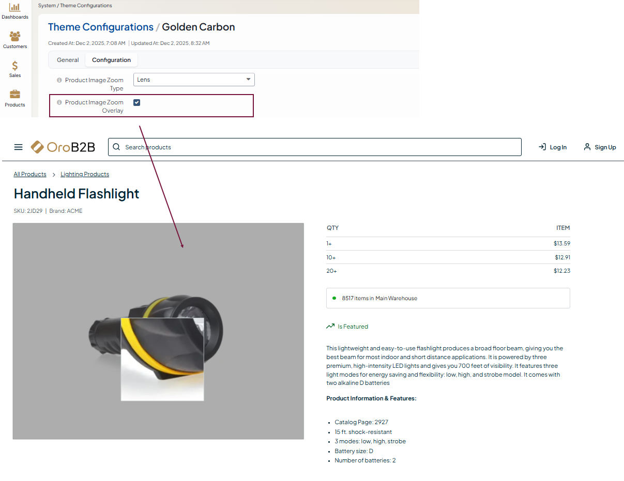The image size is (624, 481).
Task: Click the OroB2B logo
Action: 63,147
